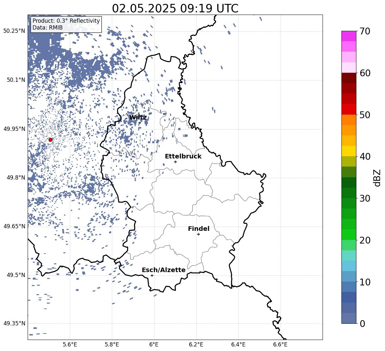Click 'Product: 0.3° Reflectivity' legend text
Viewport: 385px width, 351px height.
click(66, 21)
